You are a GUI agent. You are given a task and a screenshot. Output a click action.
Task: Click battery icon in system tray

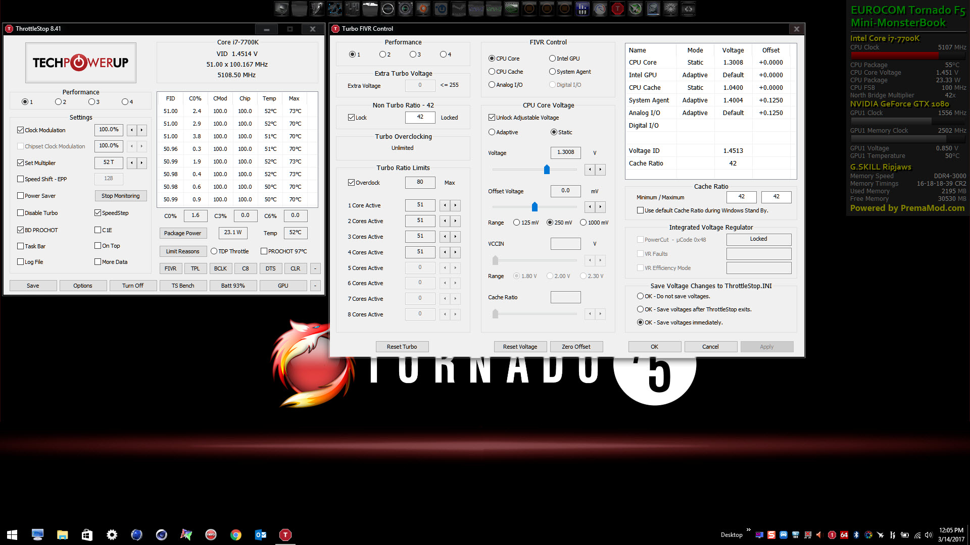tap(905, 535)
